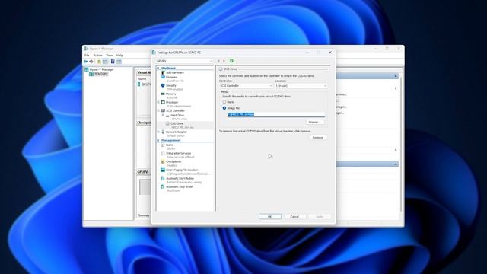Click the Apply button
The height and width of the screenshot is (274, 487).
[x=320, y=216]
